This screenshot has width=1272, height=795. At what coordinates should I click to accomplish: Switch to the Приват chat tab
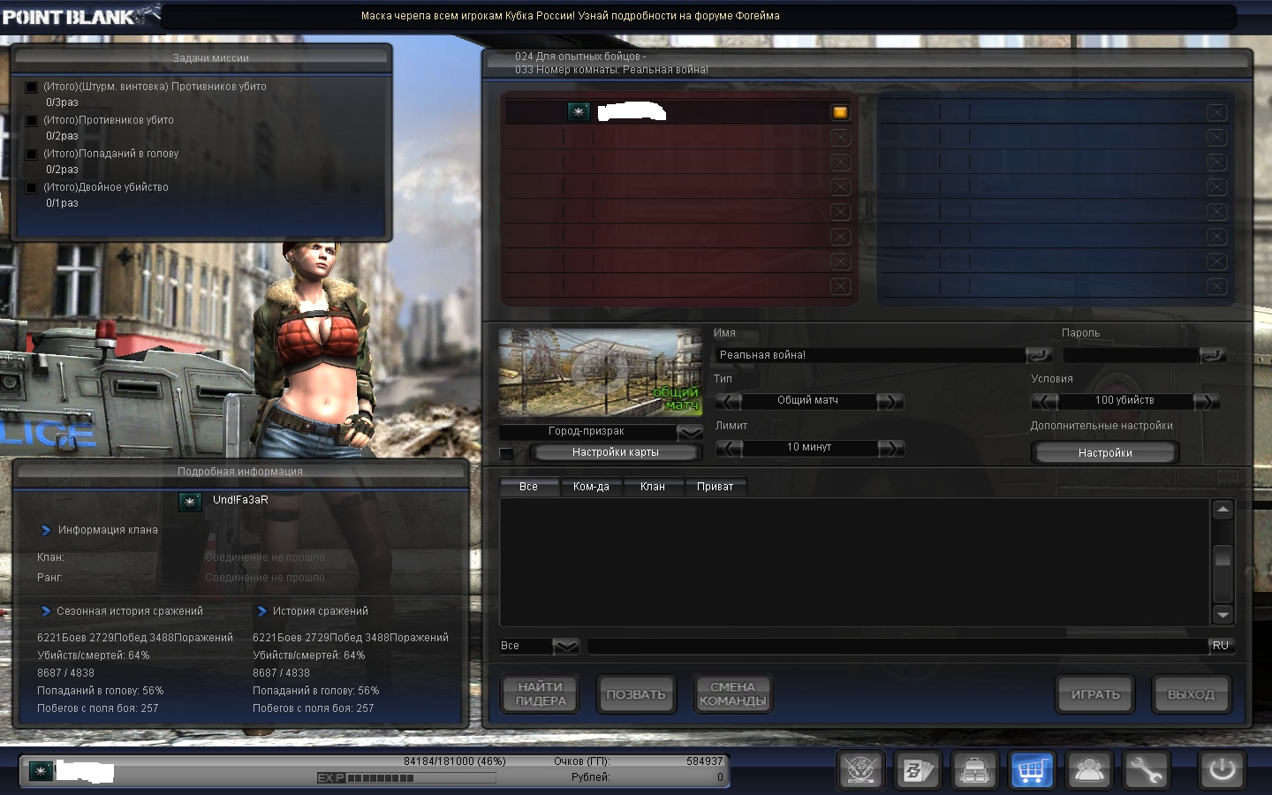tap(715, 487)
